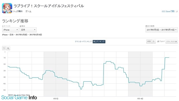Reset chart zoom with the undo icon
The height and width of the screenshot is (101, 179).
(x=4, y=48)
